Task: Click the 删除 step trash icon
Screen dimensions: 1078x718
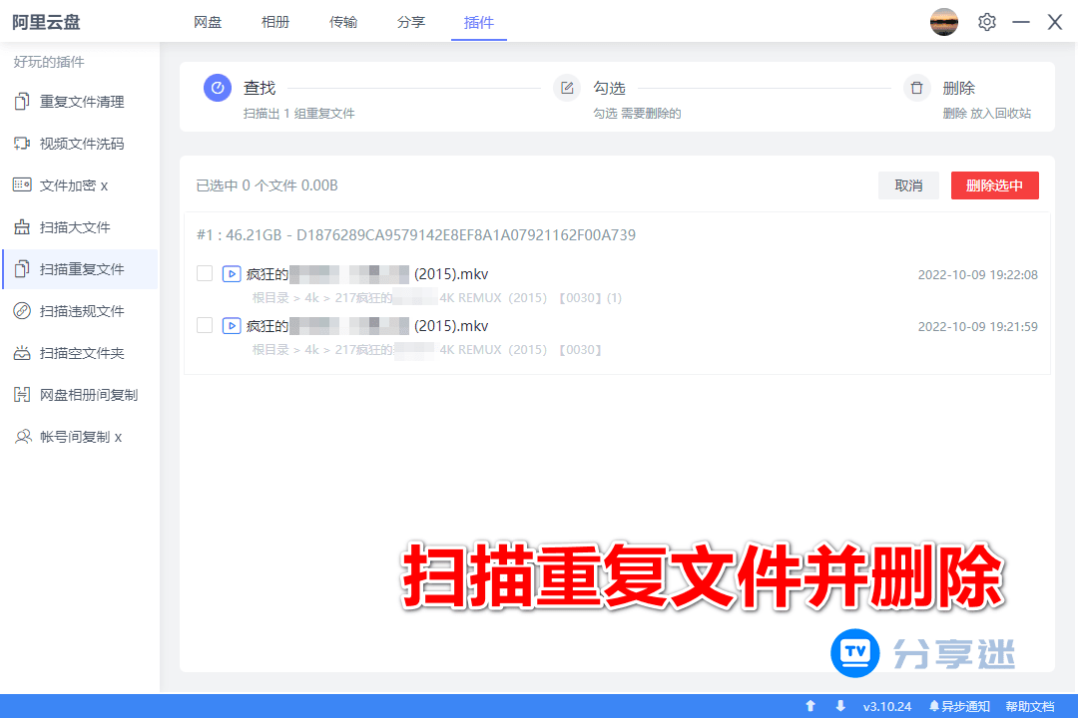Action: 916,88
